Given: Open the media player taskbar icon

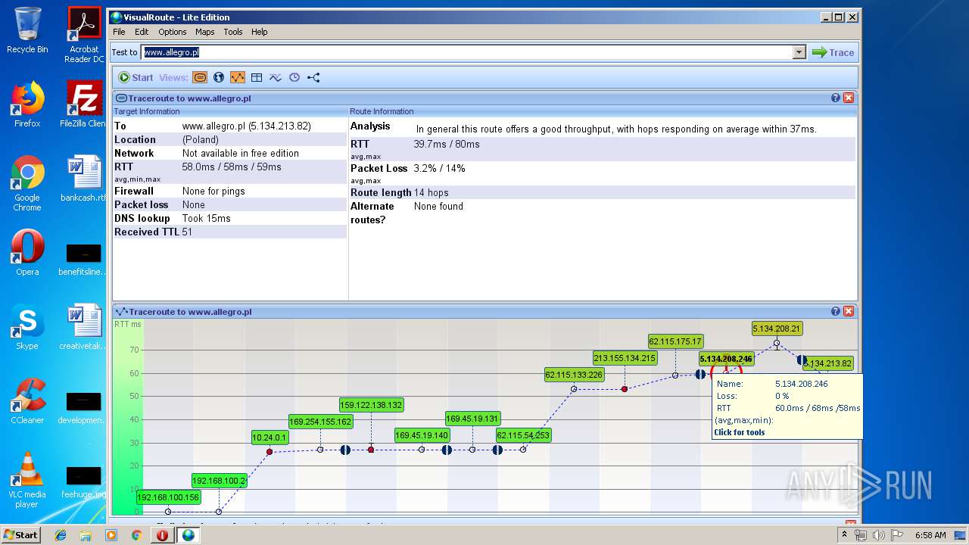Looking at the screenshot, I should pyautogui.click(x=111, y=535).
